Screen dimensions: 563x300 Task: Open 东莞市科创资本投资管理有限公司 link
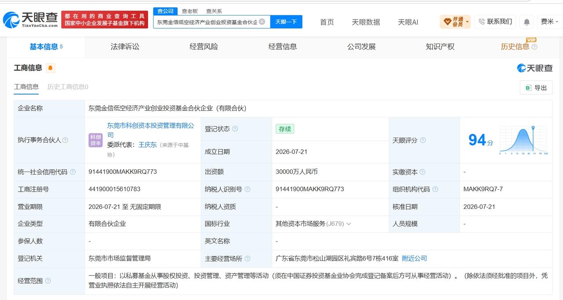tap(150, 130)
